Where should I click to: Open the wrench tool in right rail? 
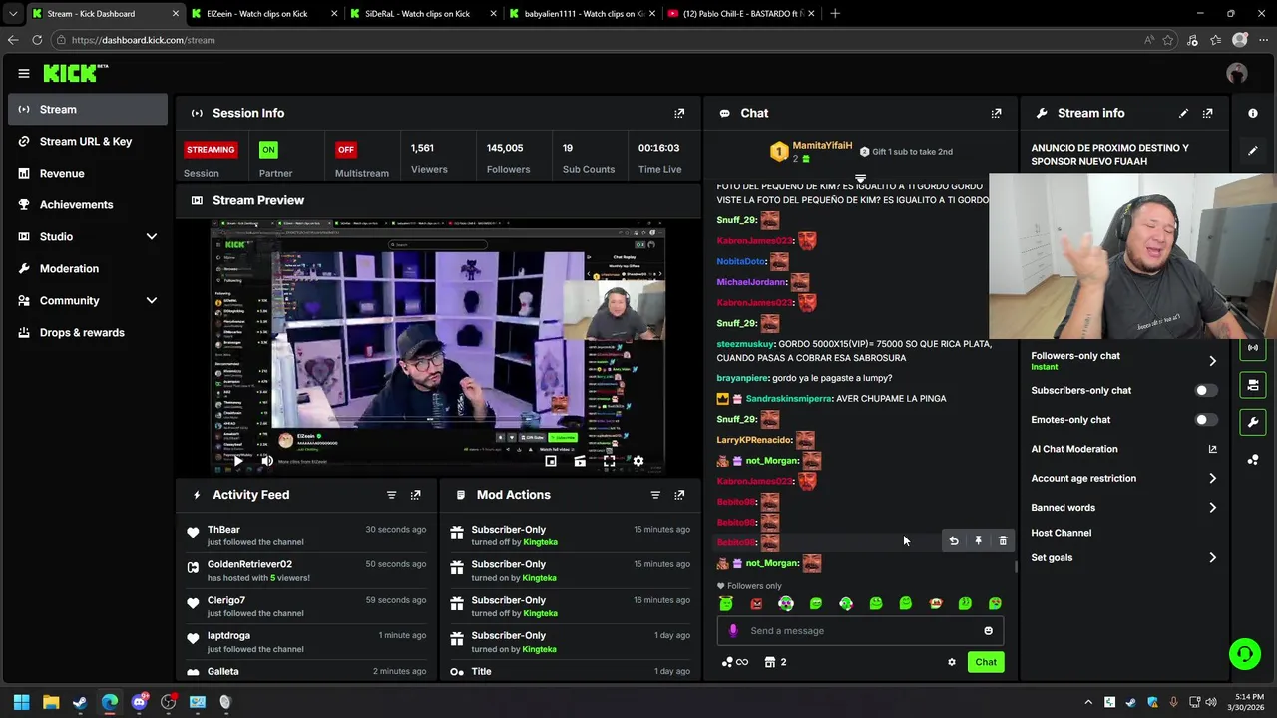pos(1253,422)
